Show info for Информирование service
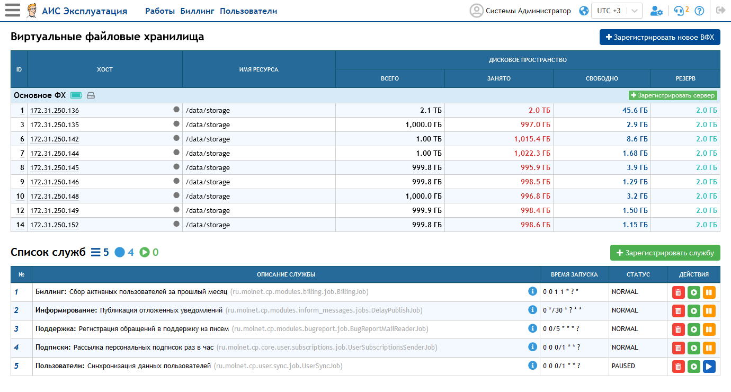Viewport: 731px width, 392px height. 533,309
